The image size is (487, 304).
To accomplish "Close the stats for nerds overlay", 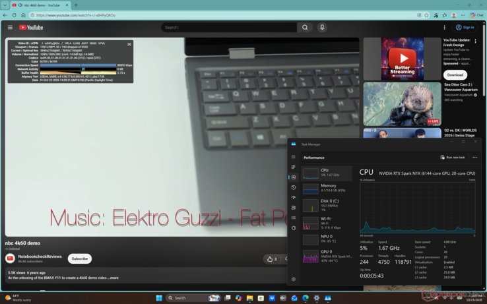I will 129,44.
